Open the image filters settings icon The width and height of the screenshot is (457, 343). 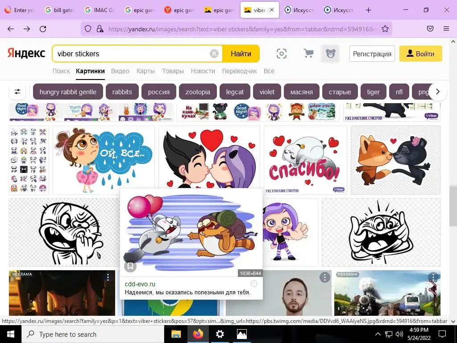[17, 92]
